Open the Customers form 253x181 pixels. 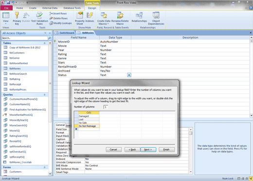click(x=16, y=172)
